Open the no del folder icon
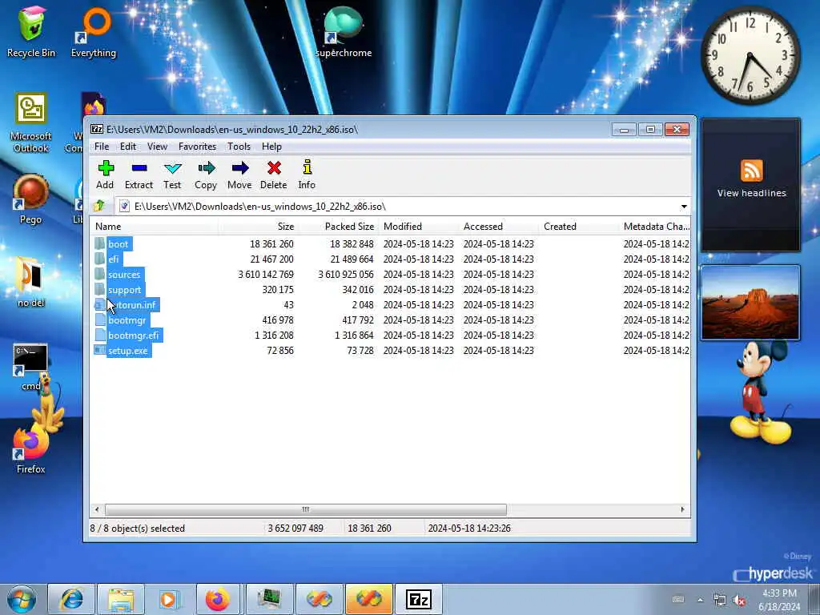 click(30, 281)
